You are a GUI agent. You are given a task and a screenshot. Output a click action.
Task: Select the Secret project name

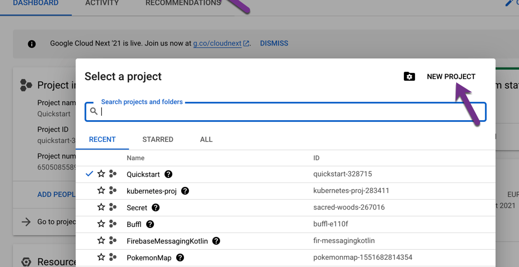coord(137,207)
